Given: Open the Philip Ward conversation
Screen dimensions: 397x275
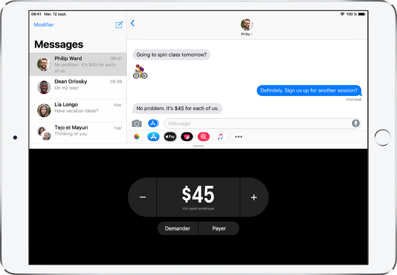Looking at the screenshot, I should [x=78, y=65].
